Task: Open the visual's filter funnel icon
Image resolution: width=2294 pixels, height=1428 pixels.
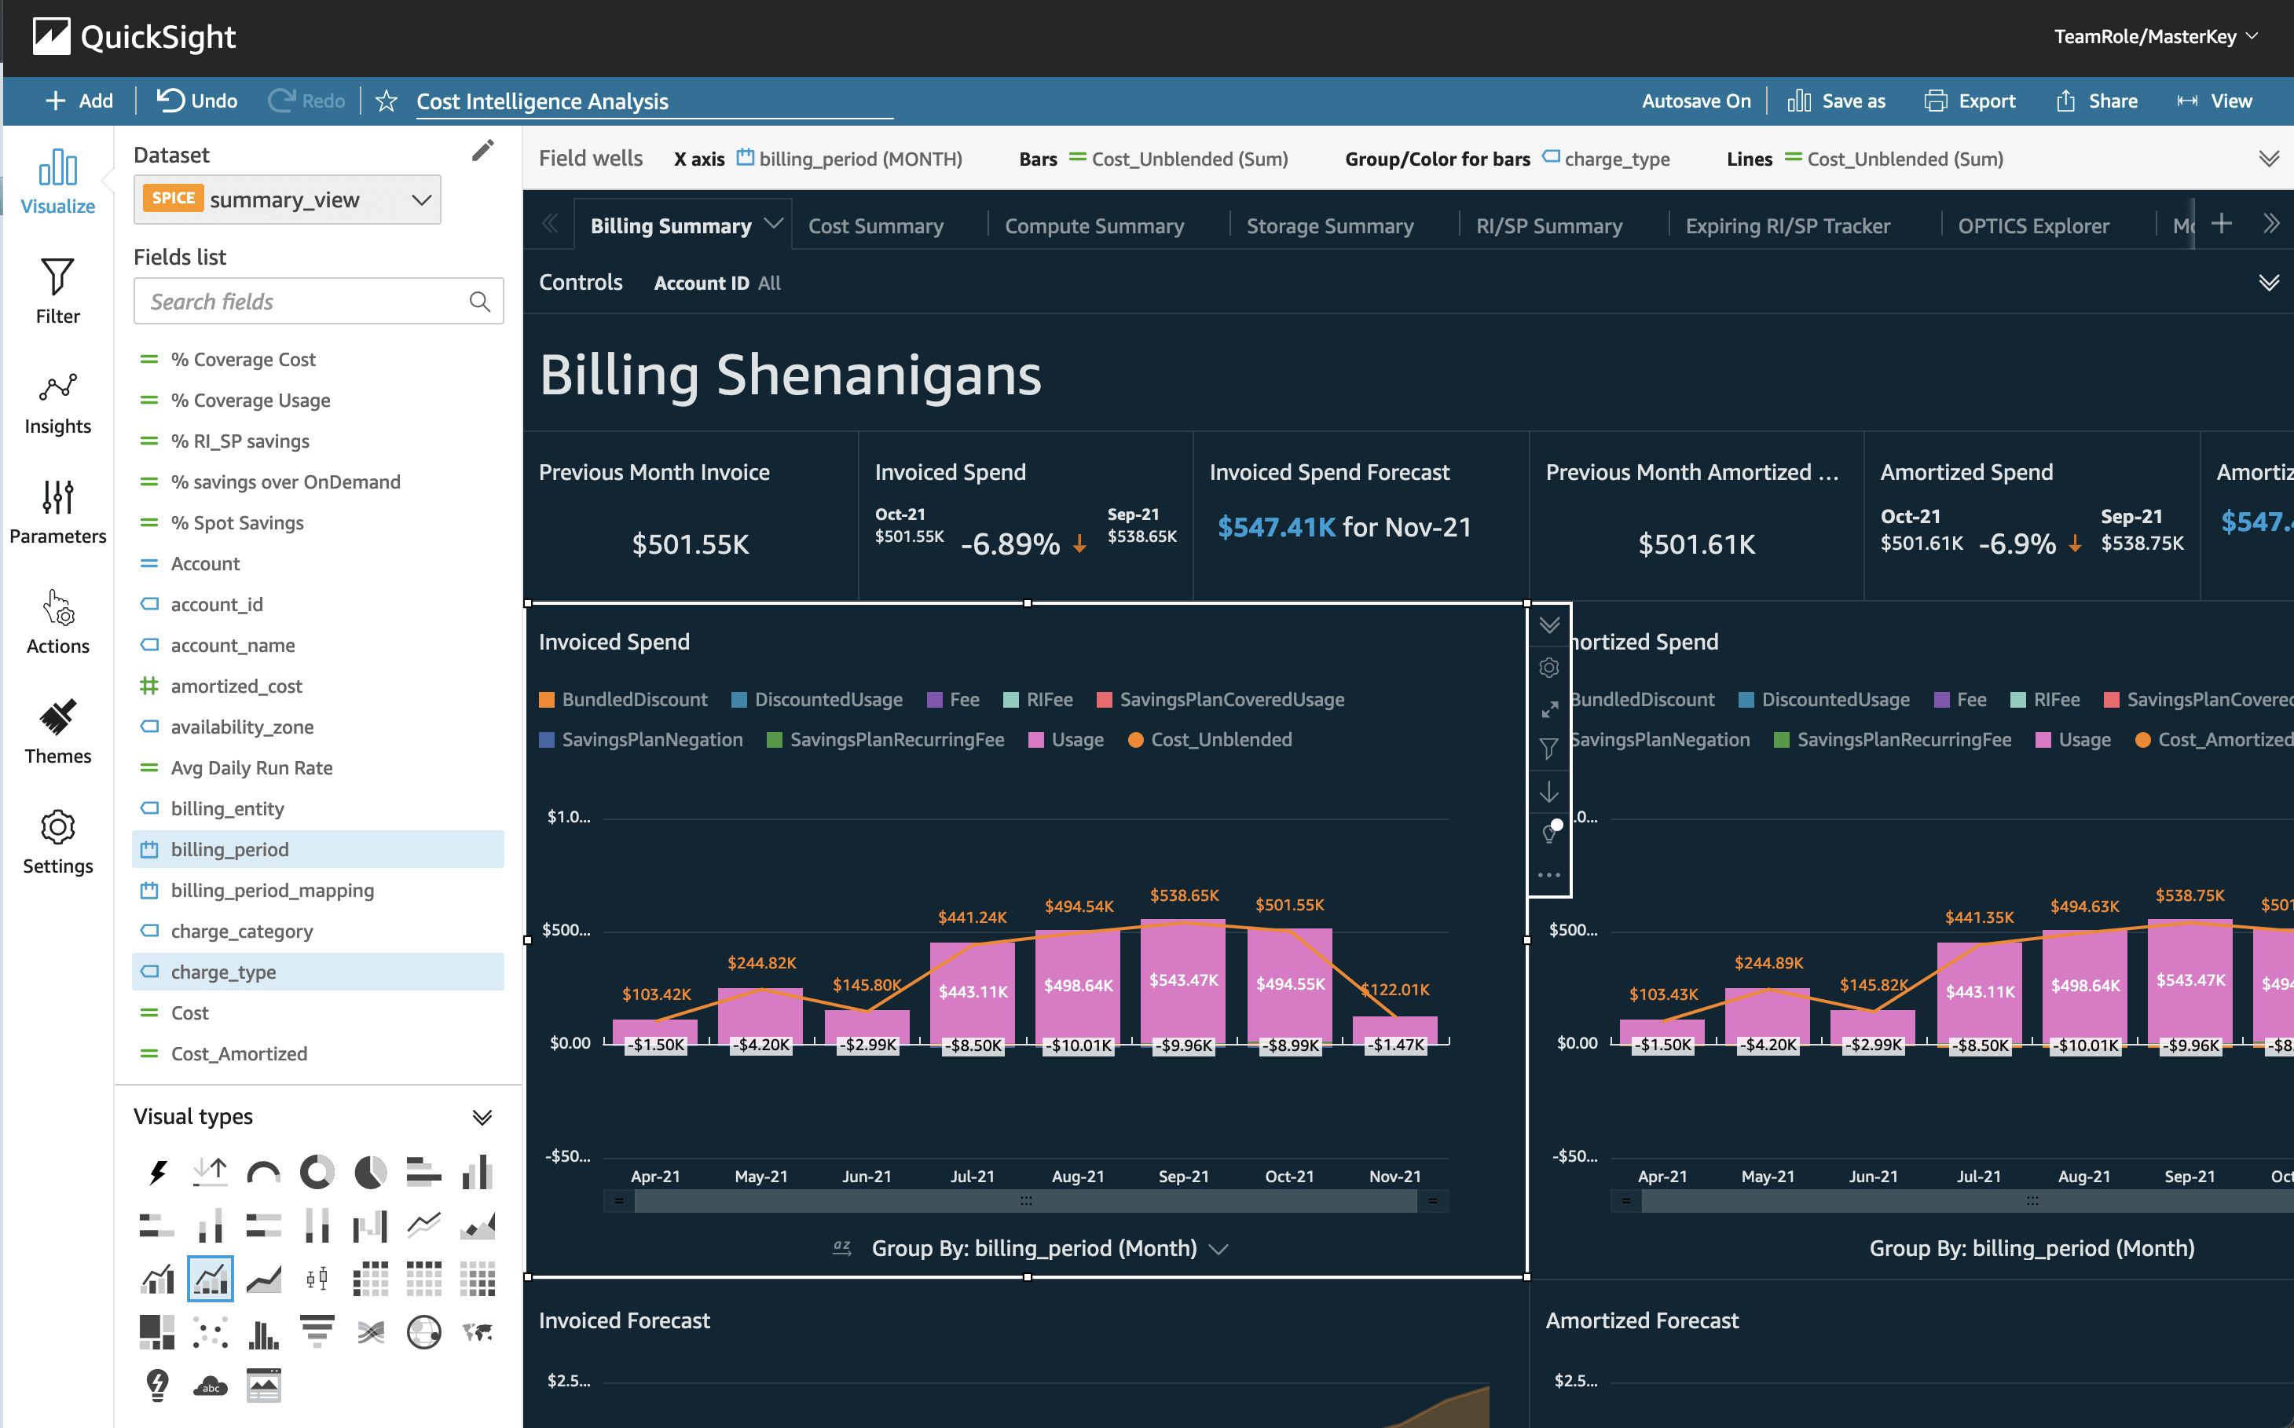Action: click(x=1549, y=749)
